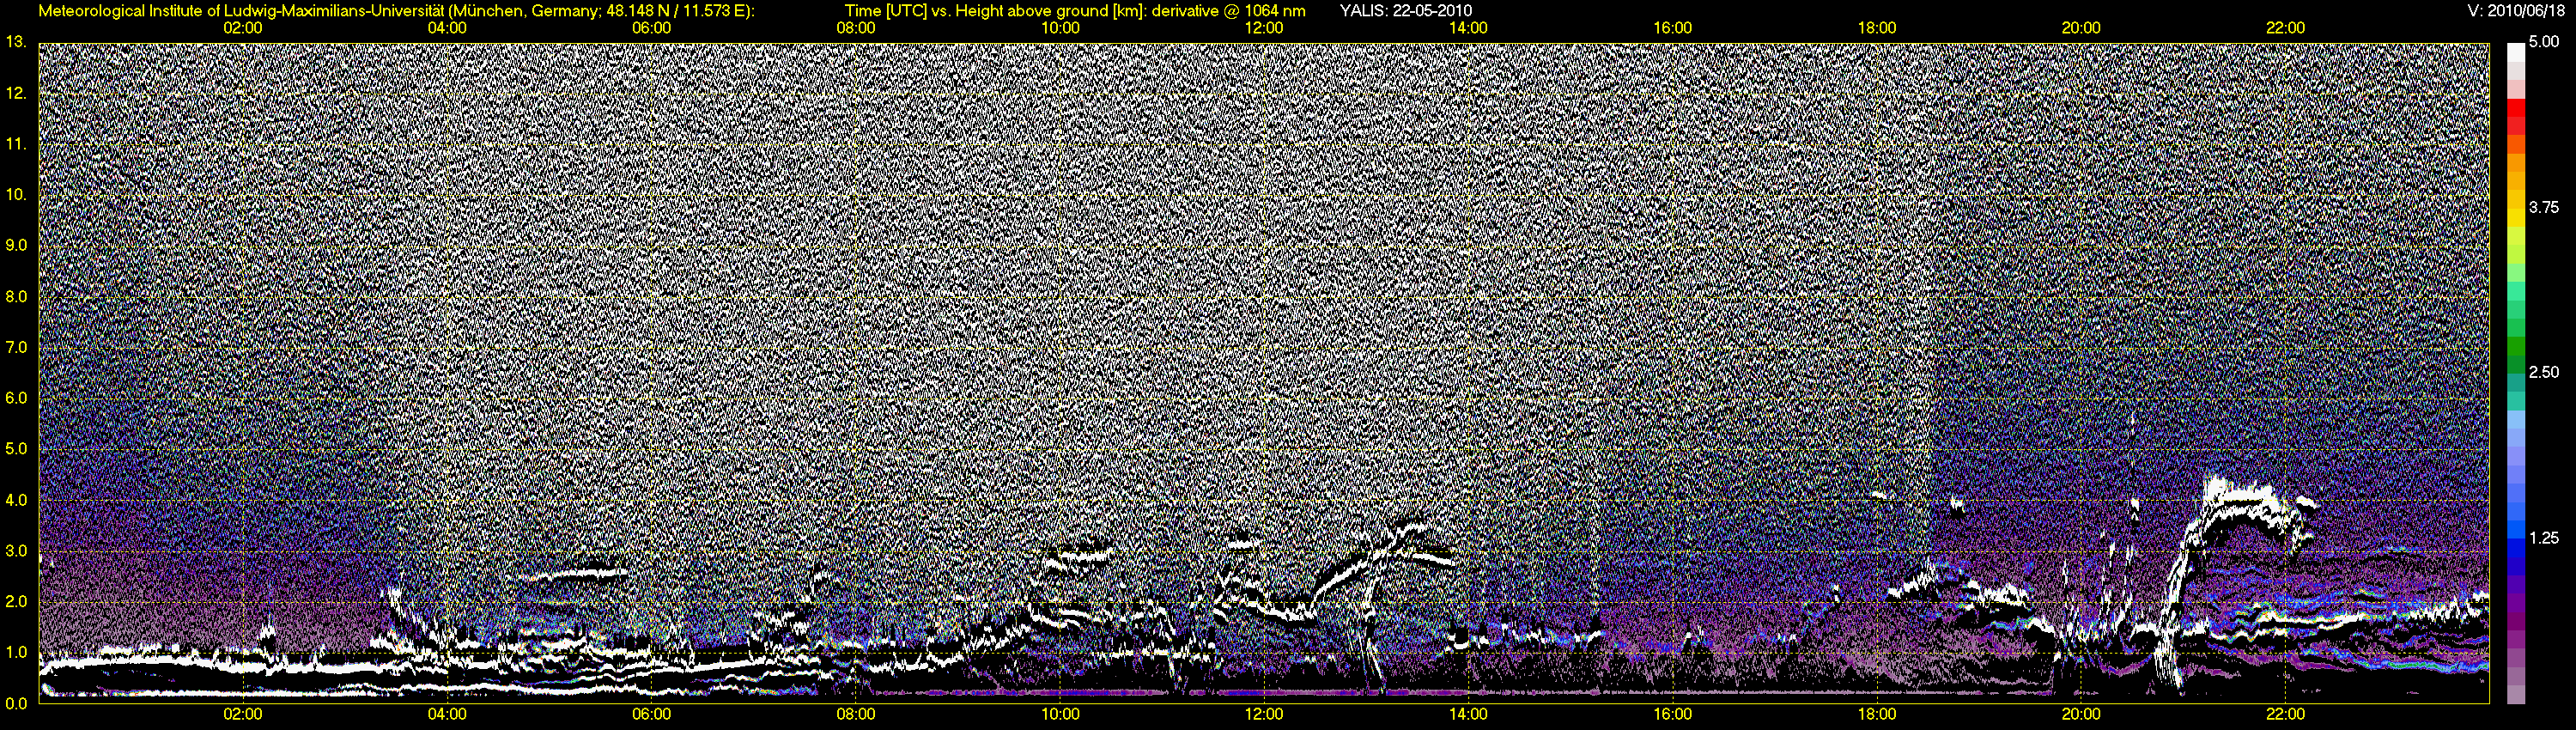Click the '10:00' label on the top time axis
Viewport: 2576px width, 730px height.
pyautogui.click(x=1060, y=28)
